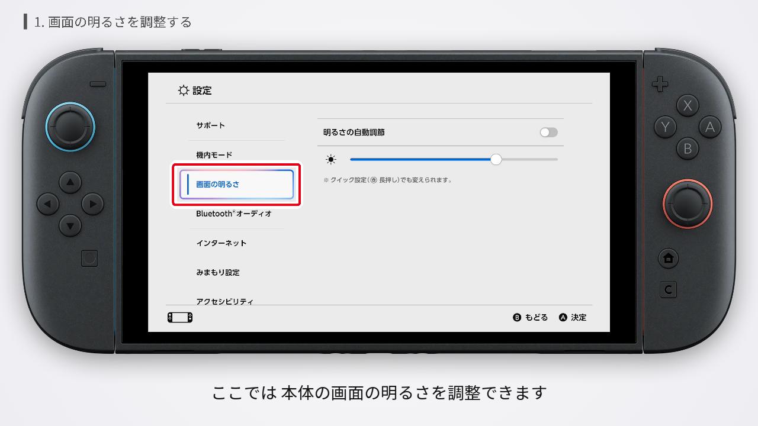Click the C button below the Home button
The width and height of the screenshot is (758, 426).
[668, 290]
